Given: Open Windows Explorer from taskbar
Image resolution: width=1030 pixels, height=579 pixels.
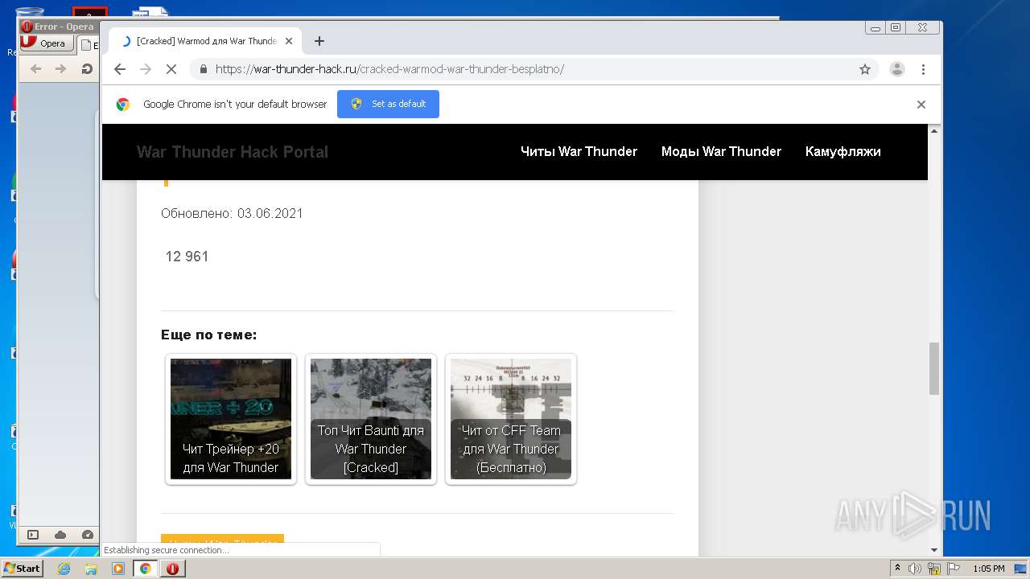Looking at the screenshot, I should click(91, 569).
